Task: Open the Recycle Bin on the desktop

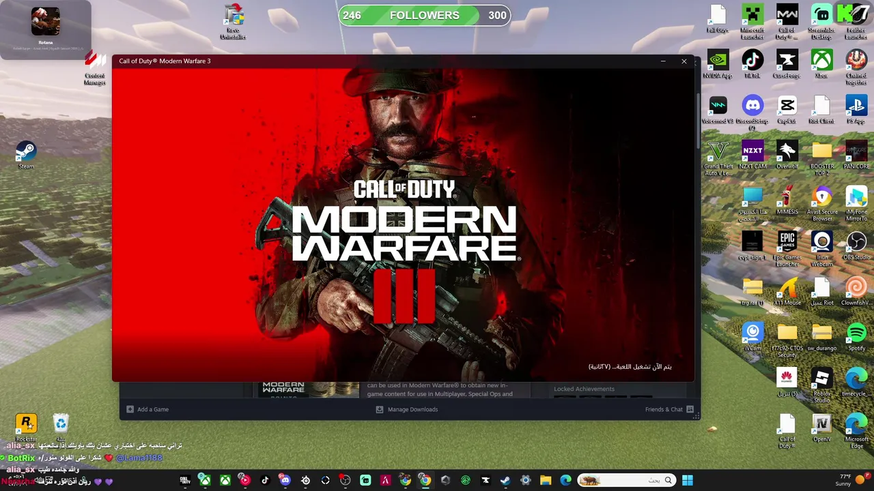Action: tap(61, 428)
